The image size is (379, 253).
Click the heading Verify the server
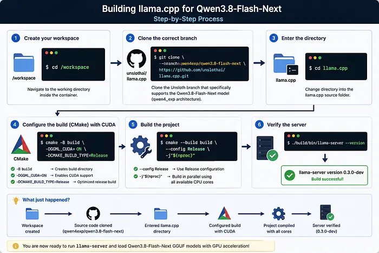pos(286,125)
